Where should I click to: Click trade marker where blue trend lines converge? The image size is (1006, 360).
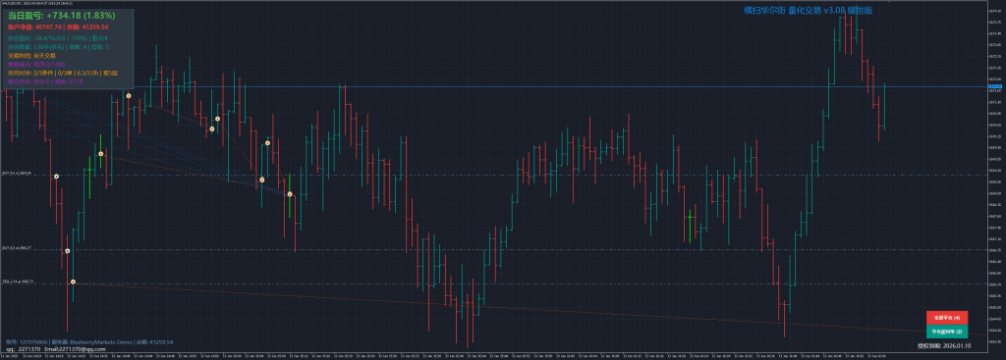[290, 194]
